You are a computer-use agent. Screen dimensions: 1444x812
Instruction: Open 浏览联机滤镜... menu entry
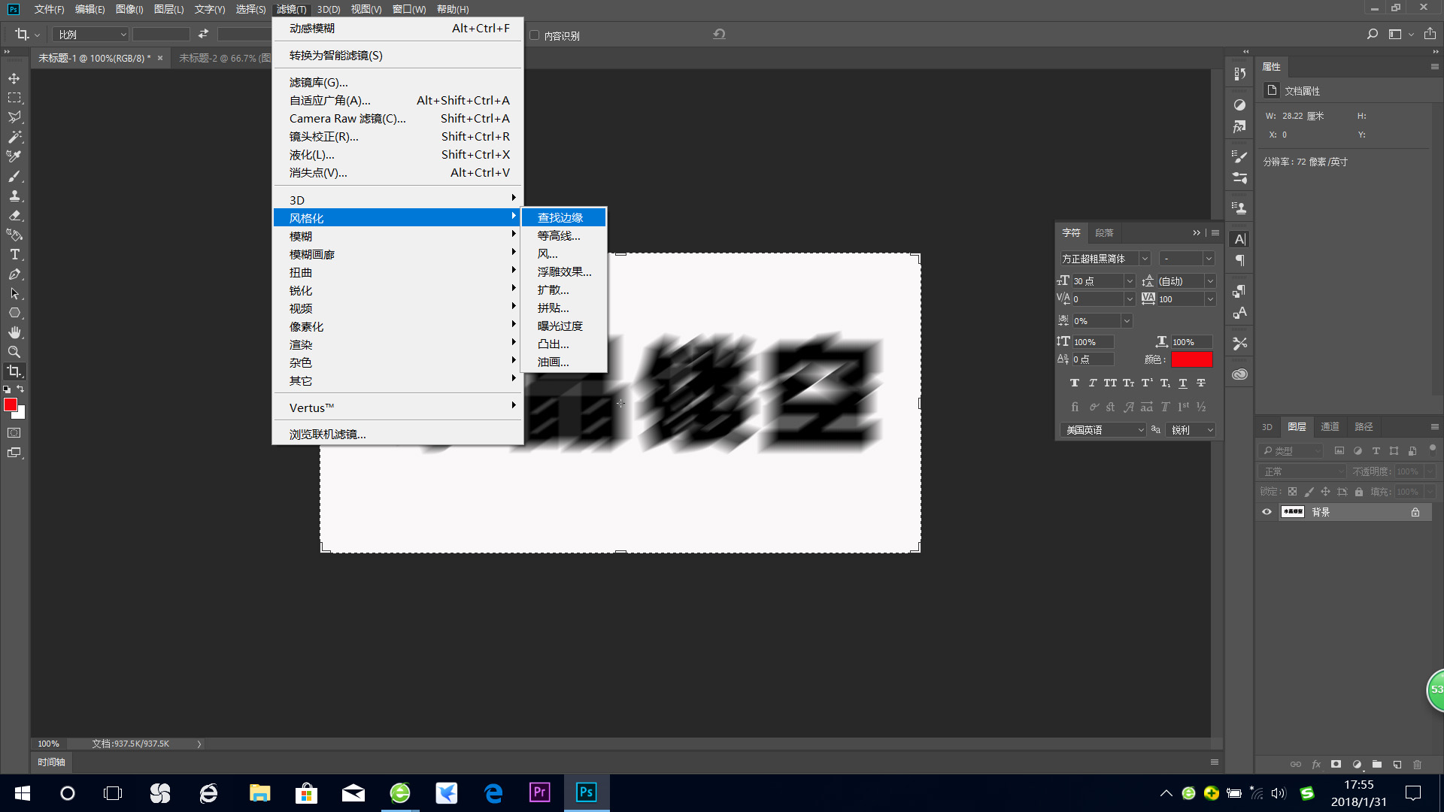(x=328, y=434)
